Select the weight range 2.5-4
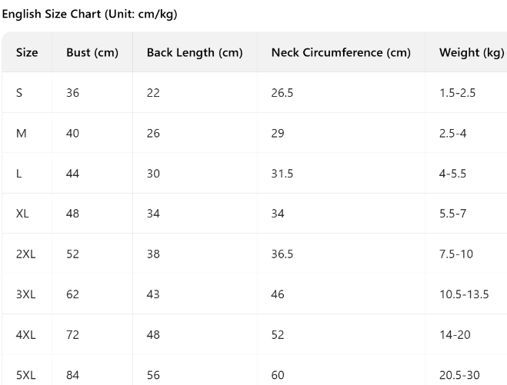The image size is (507, 385). pyautogui.click(x=453, y=133)
